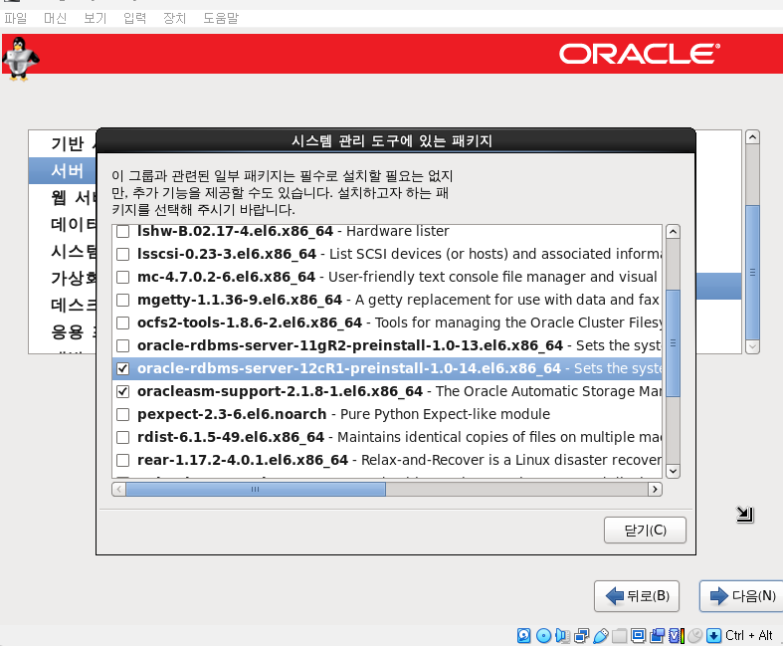Click the Tux penguin logo in banner

[20, 59]
